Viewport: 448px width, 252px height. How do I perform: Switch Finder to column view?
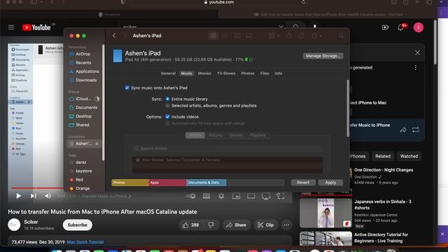237,36
